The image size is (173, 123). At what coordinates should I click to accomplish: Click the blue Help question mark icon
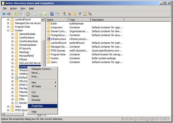click(52, 14)
